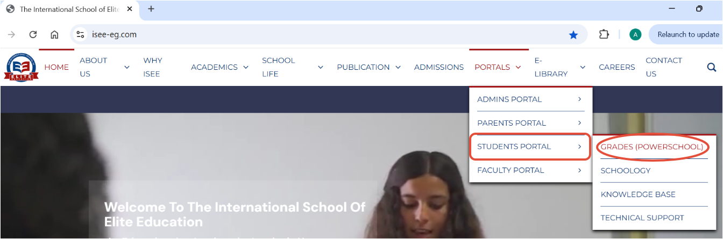
Task: Open GRADES (POWERSCHOOL) link
Action: 652,147
